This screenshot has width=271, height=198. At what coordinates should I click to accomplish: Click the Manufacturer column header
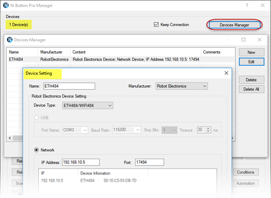point(54,52)
